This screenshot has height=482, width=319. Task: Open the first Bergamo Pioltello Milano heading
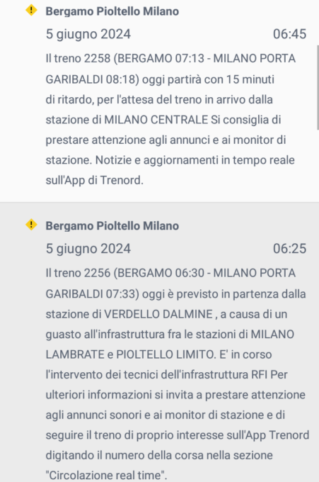(x=112, y=11)
